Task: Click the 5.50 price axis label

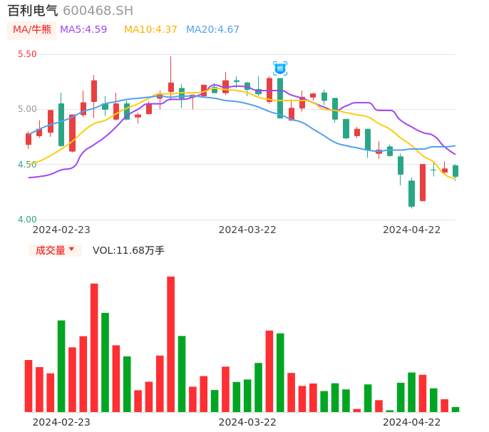Action: [x=26, y=54]
